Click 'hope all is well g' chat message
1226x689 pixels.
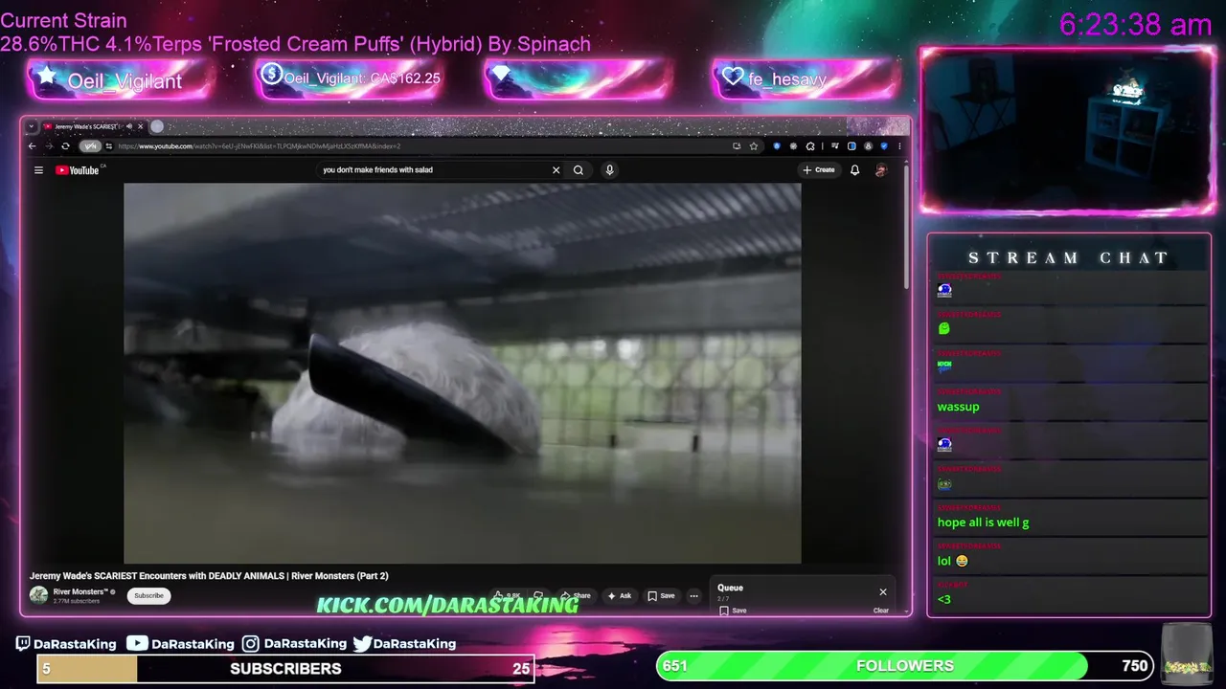(983, 522)
